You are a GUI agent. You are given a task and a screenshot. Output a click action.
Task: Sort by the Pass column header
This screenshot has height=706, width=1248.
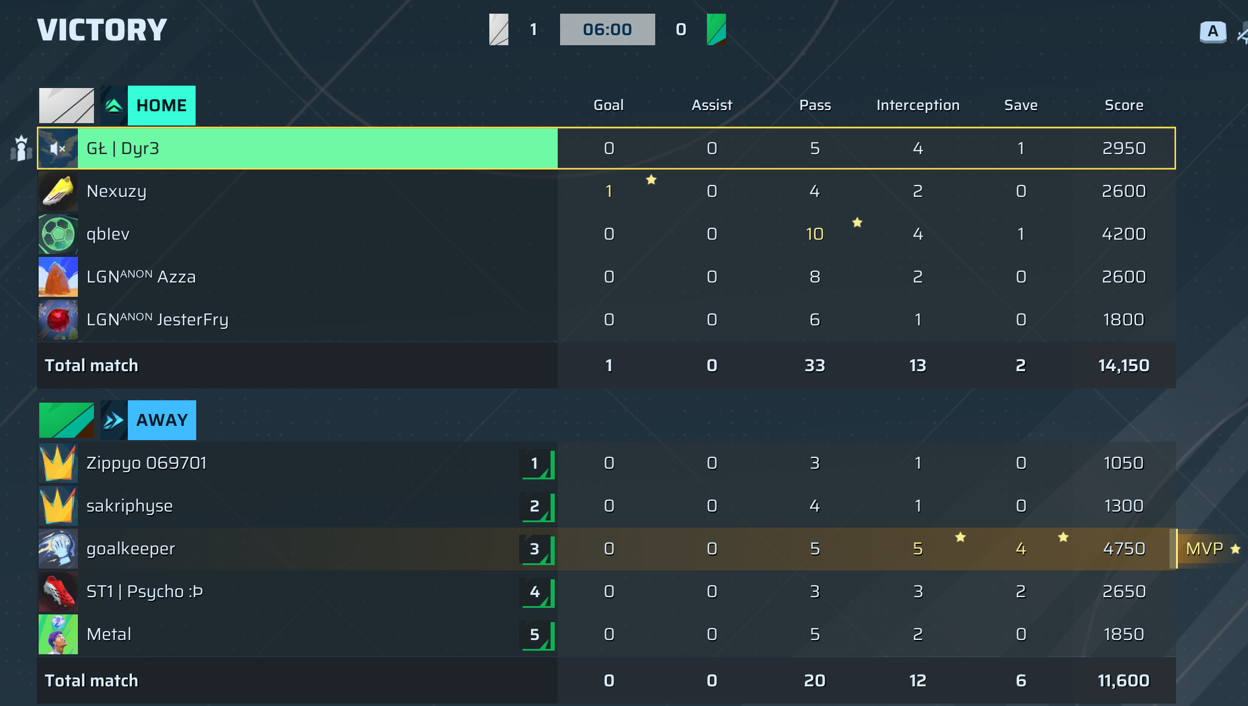pos(815,105)
